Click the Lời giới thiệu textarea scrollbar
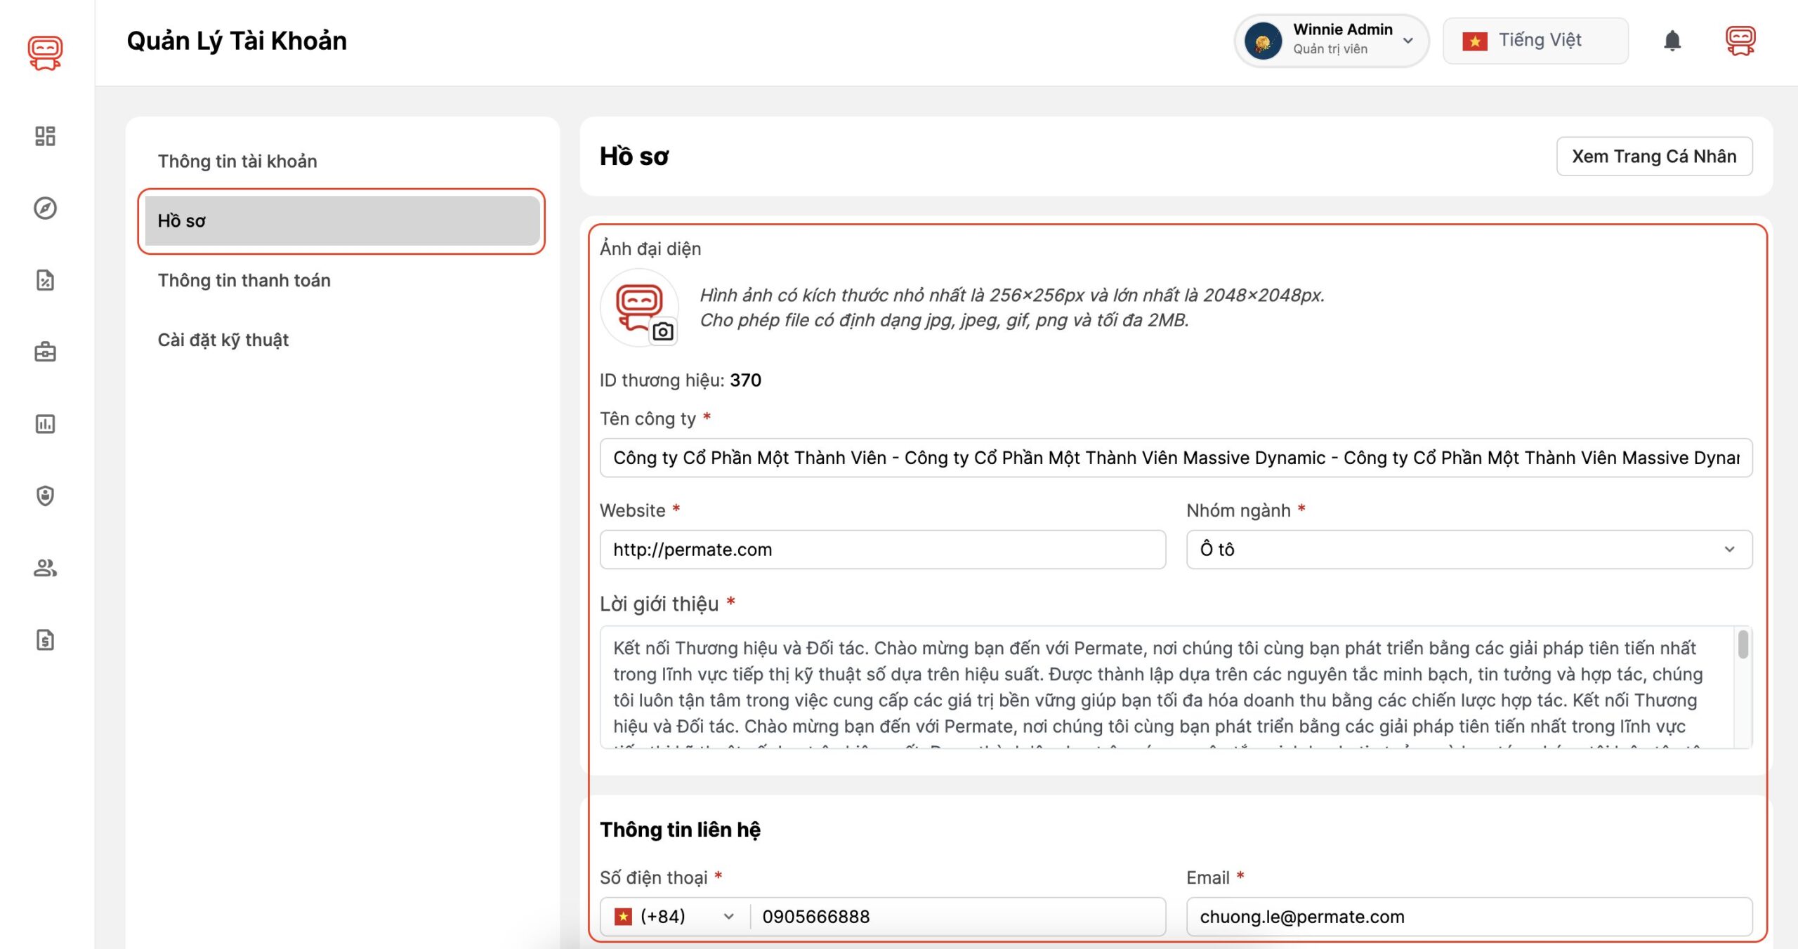Screen dimensions: 1798x949 (1743, 646)
